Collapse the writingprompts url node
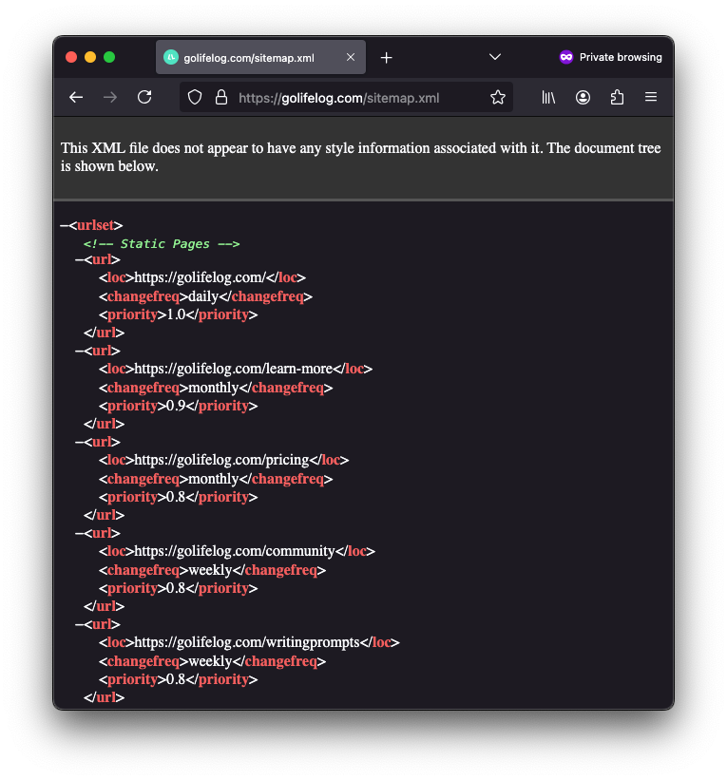This screenshot has height=780, width=727. (x=79, y=624)
